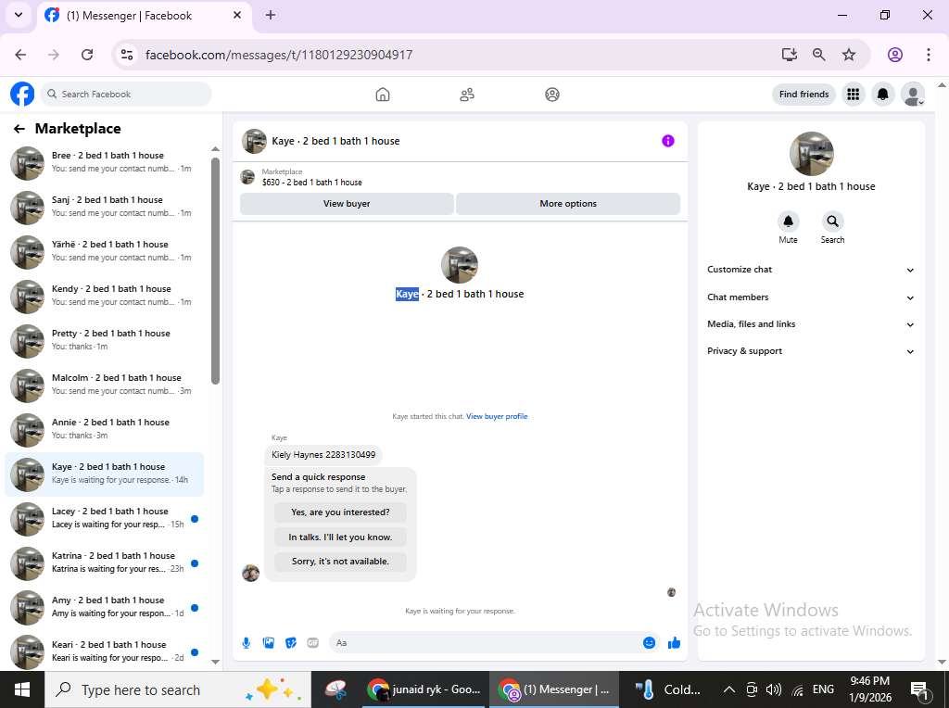Screen dimensions: 949x708
Task: Attach a photo file icon
Action: (x=269, y=642)
